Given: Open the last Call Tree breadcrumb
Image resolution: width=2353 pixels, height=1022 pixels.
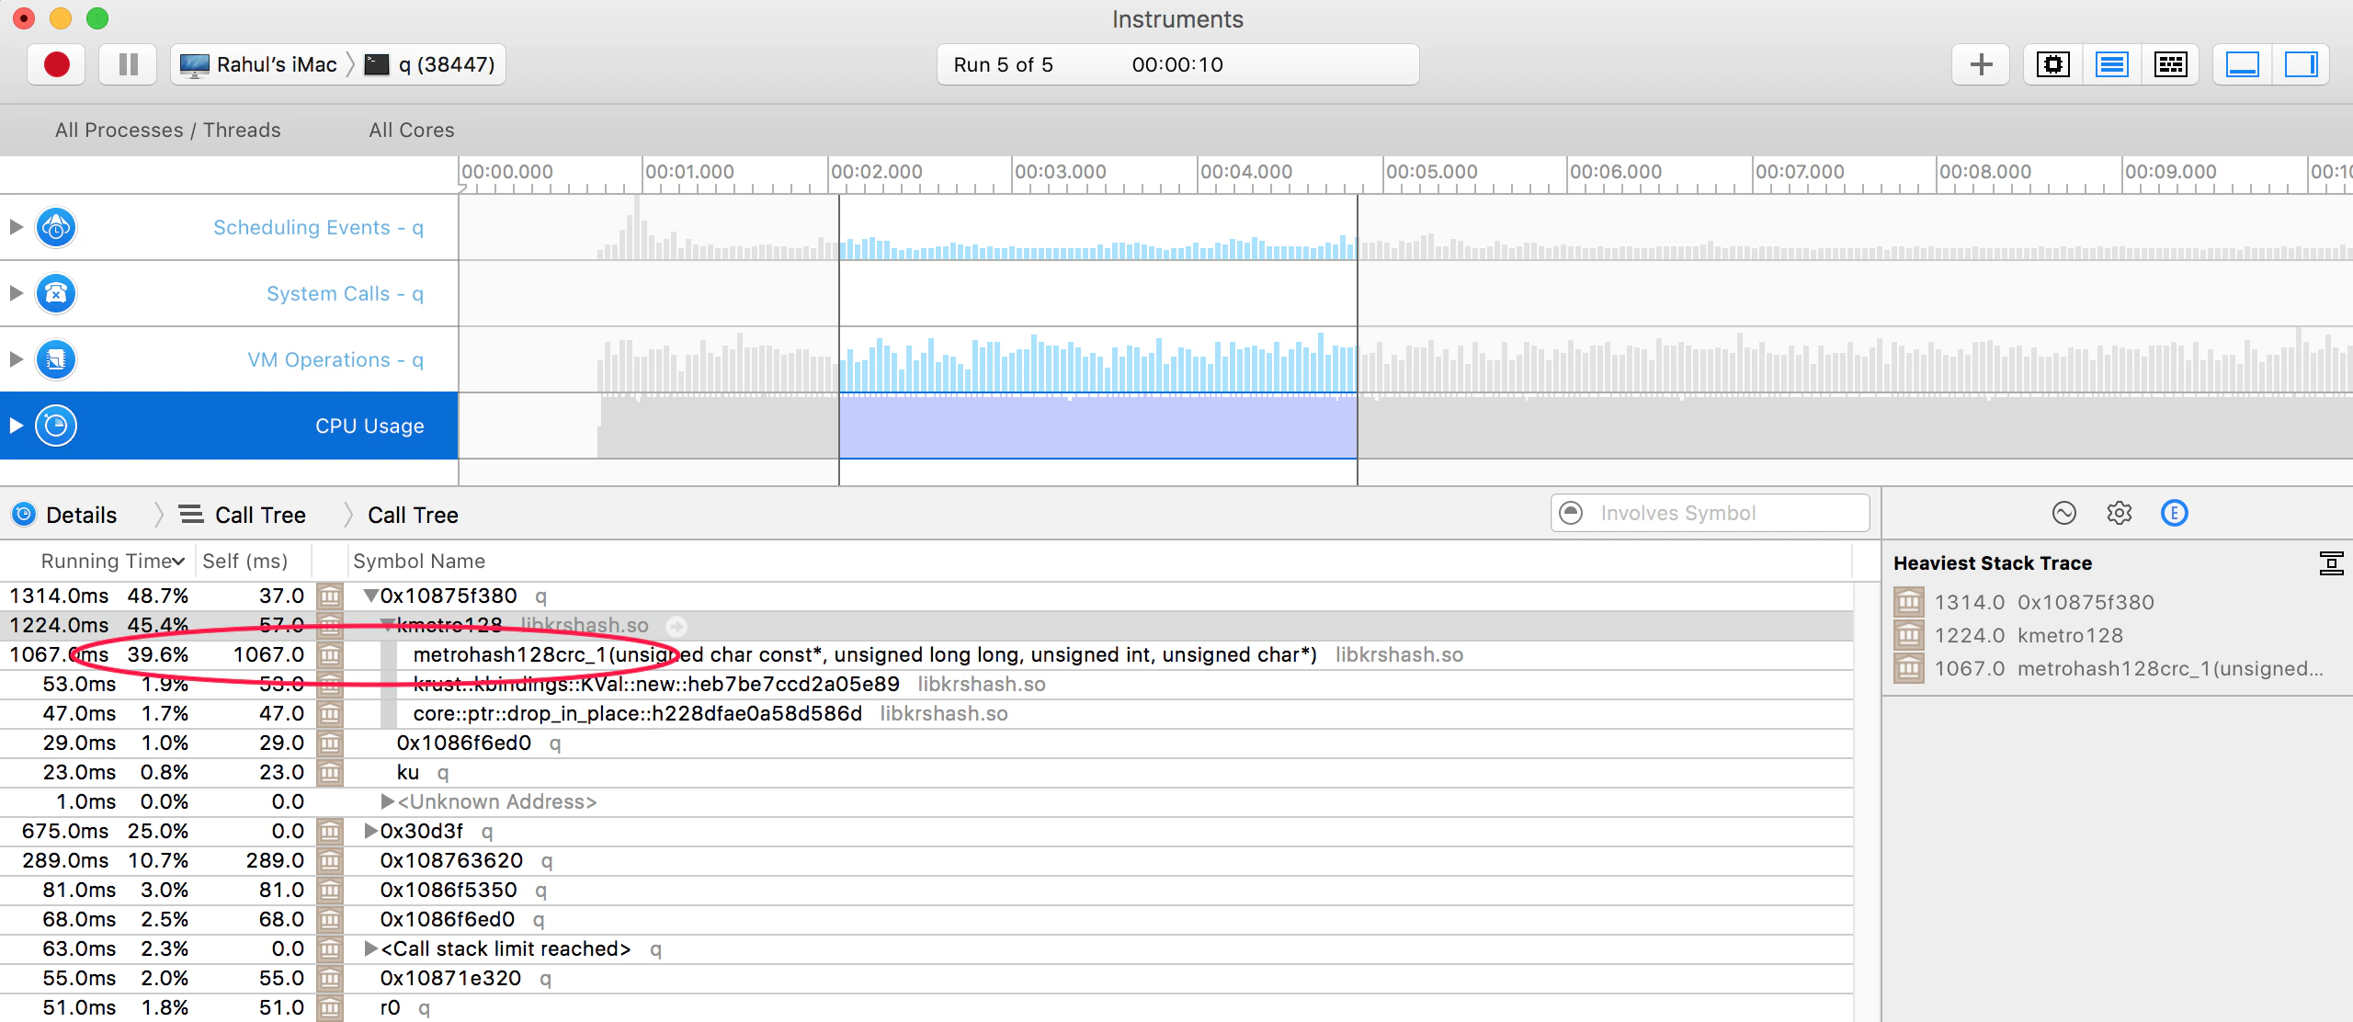Looking at the screenshot, I should pos(413,515).
